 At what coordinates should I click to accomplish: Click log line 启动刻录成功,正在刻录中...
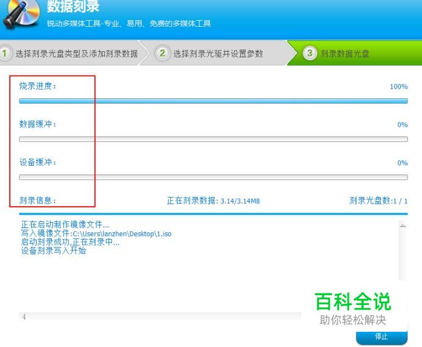tap(70, 242)
